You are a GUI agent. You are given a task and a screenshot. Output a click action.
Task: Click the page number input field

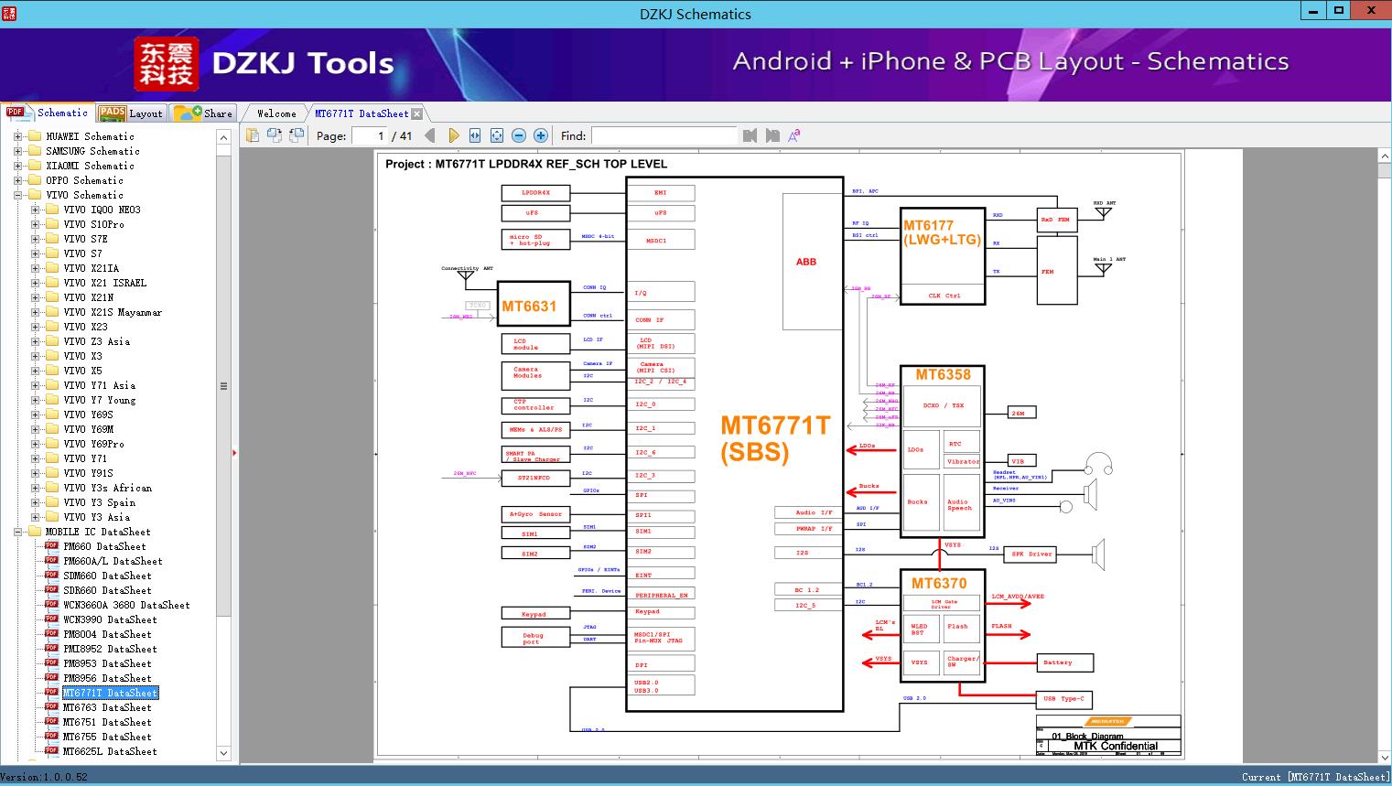click(370, 135)
